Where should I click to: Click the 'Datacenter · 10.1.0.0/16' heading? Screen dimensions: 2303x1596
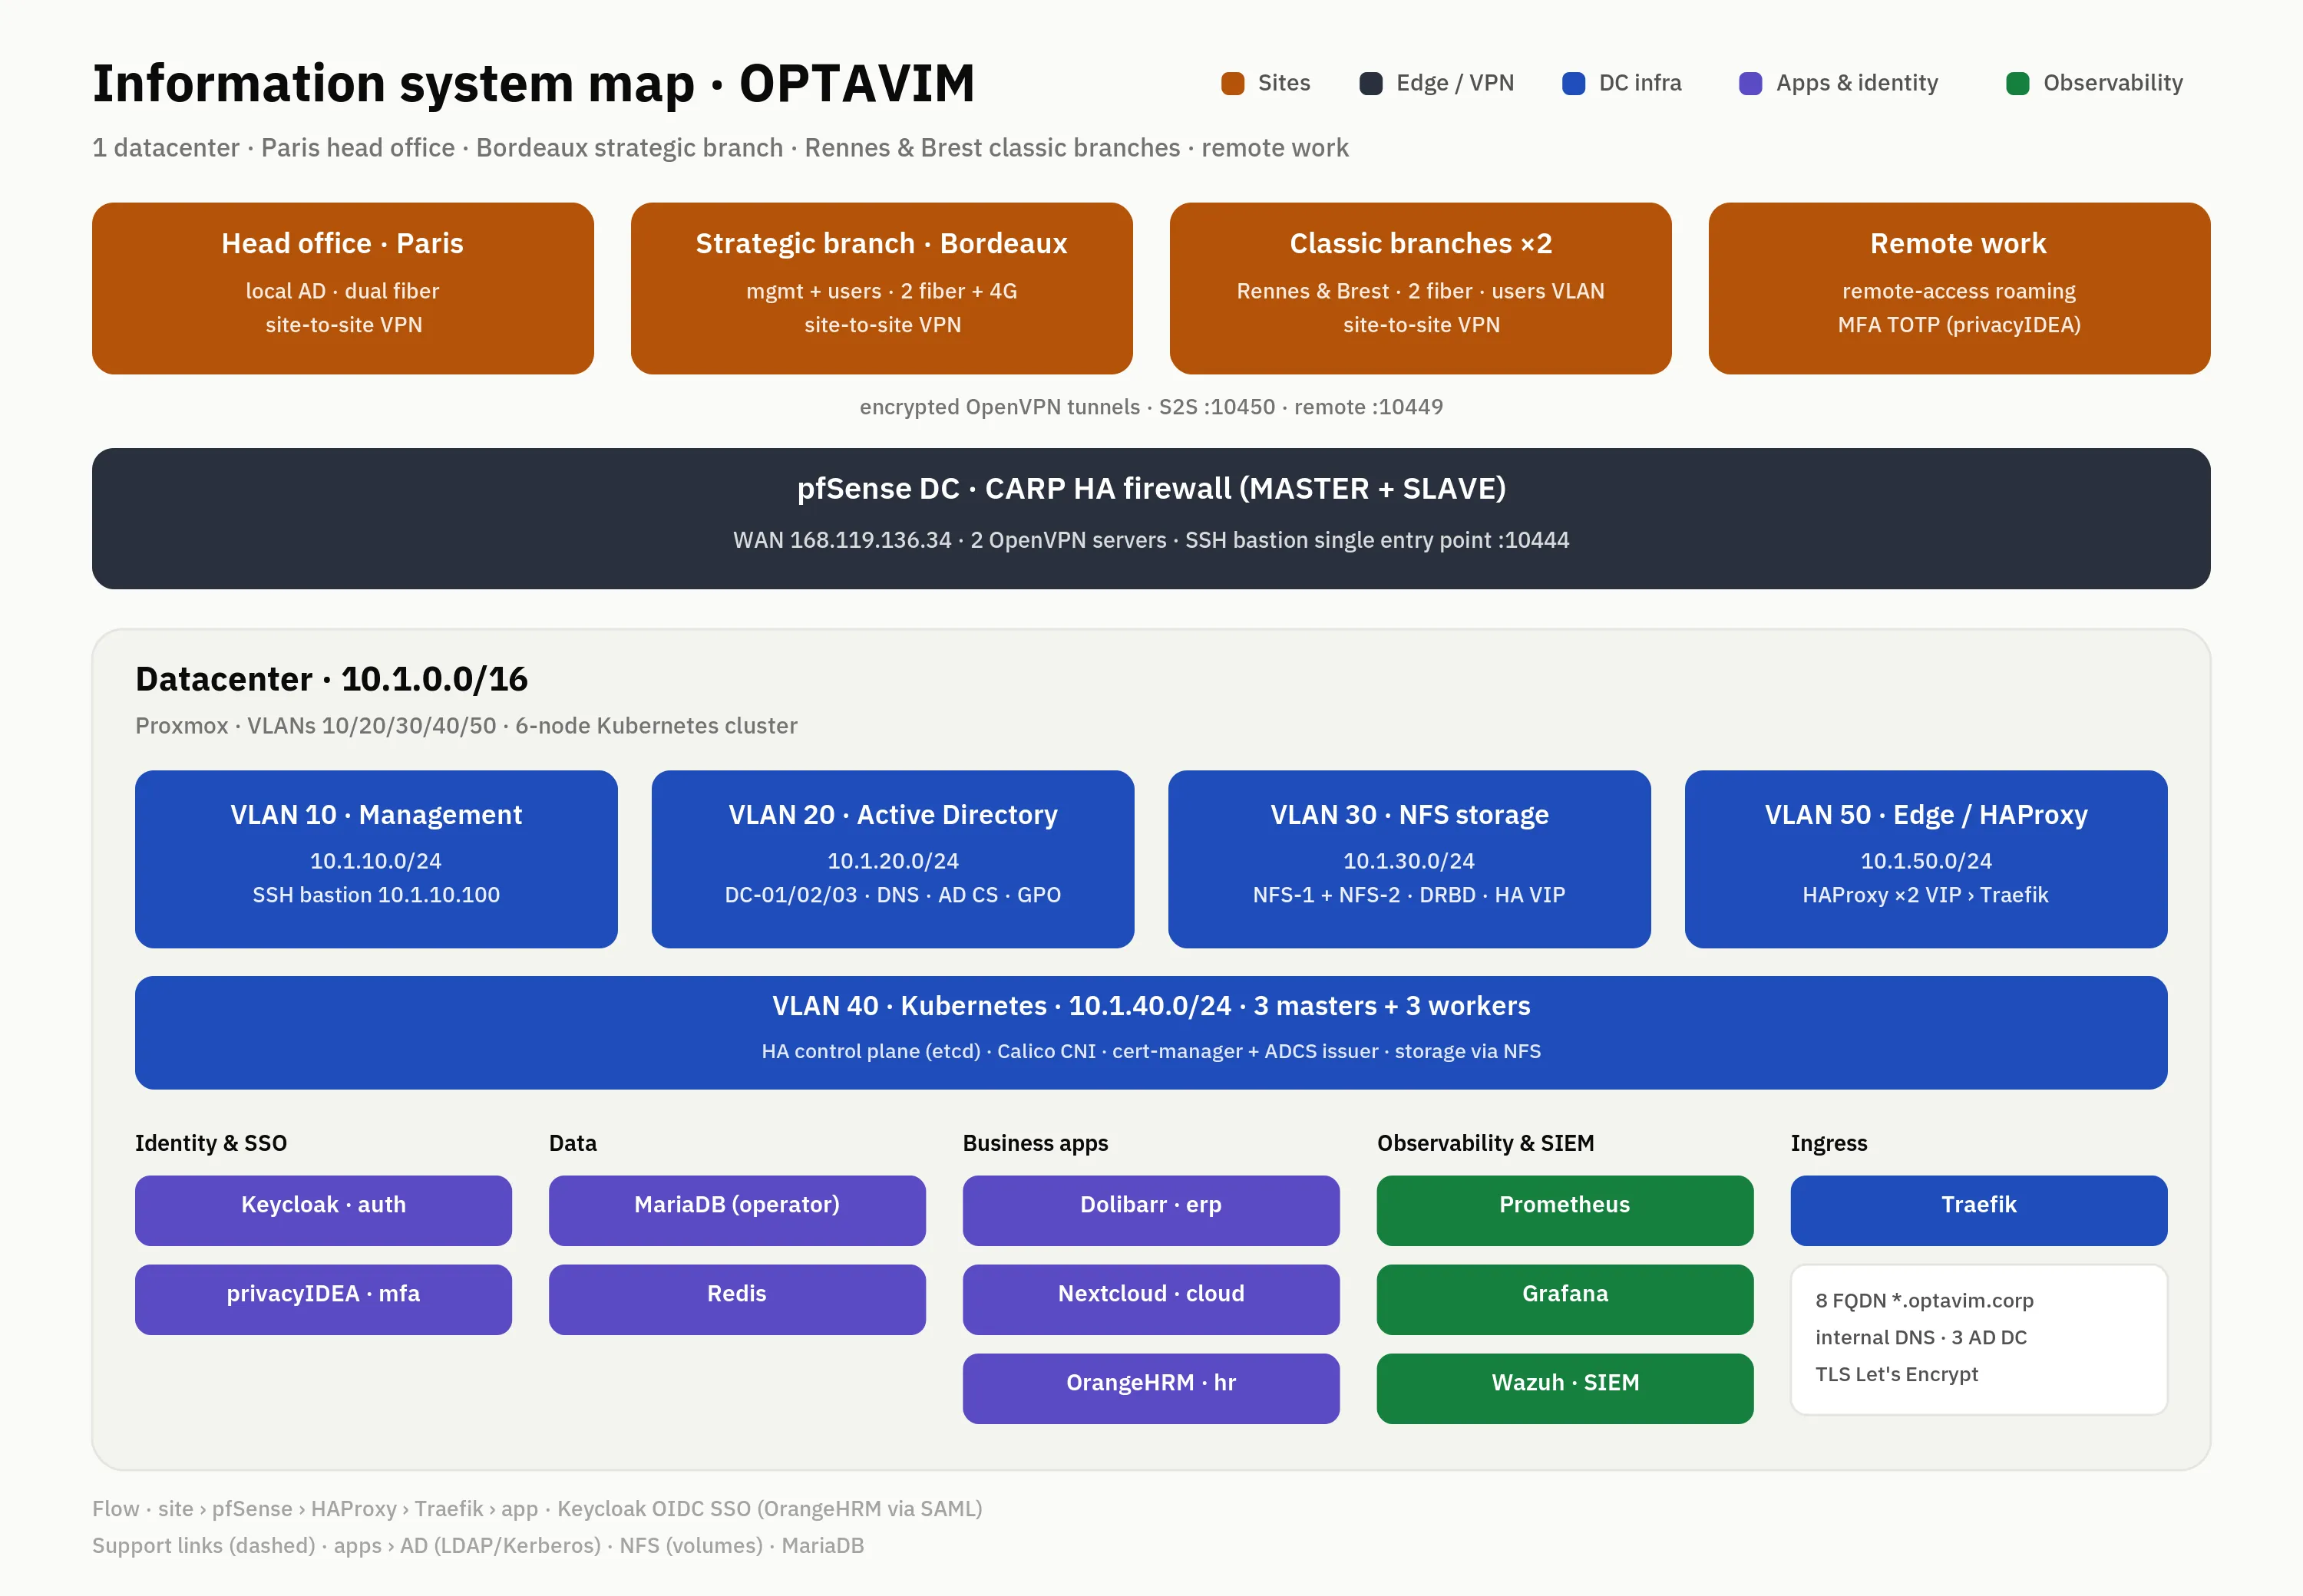pyautogui.click(x=331, y=679)
